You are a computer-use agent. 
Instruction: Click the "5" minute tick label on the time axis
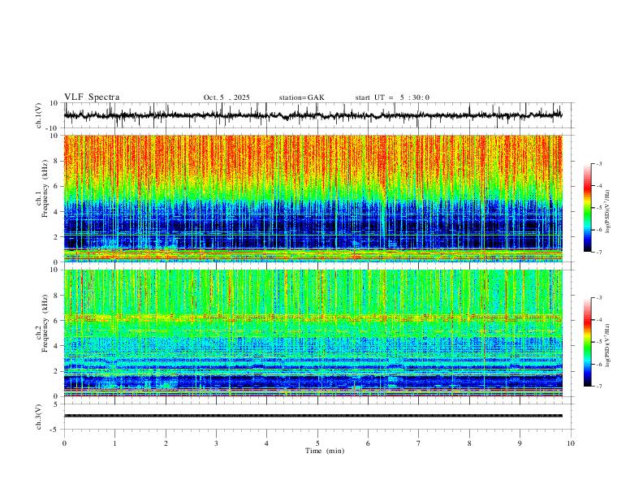(317, 443)
